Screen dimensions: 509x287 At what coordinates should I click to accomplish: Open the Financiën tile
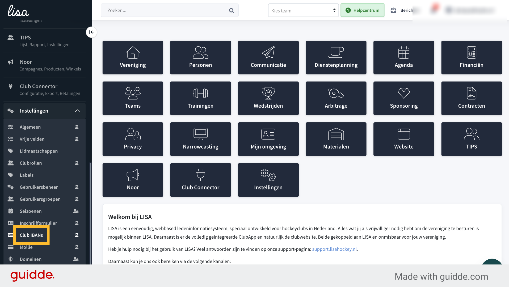click(x=472, y=57)
